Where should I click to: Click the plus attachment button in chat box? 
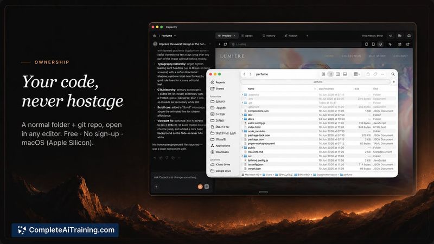tap(156, 187)
